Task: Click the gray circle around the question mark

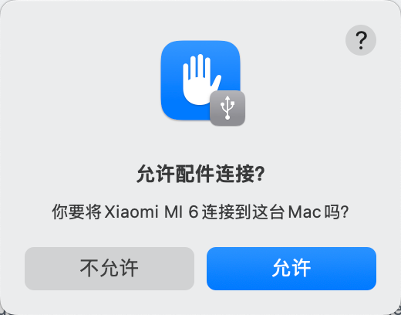Action: (361, 40)
